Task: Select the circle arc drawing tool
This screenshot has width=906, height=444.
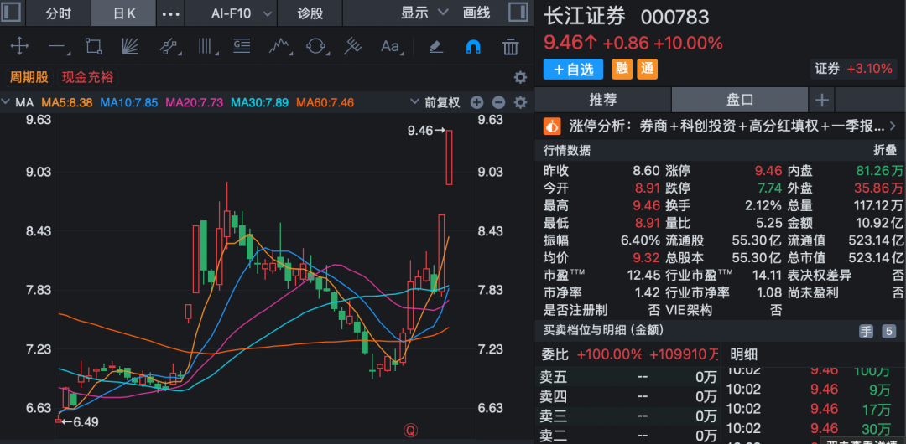Action: pos(316,46)
